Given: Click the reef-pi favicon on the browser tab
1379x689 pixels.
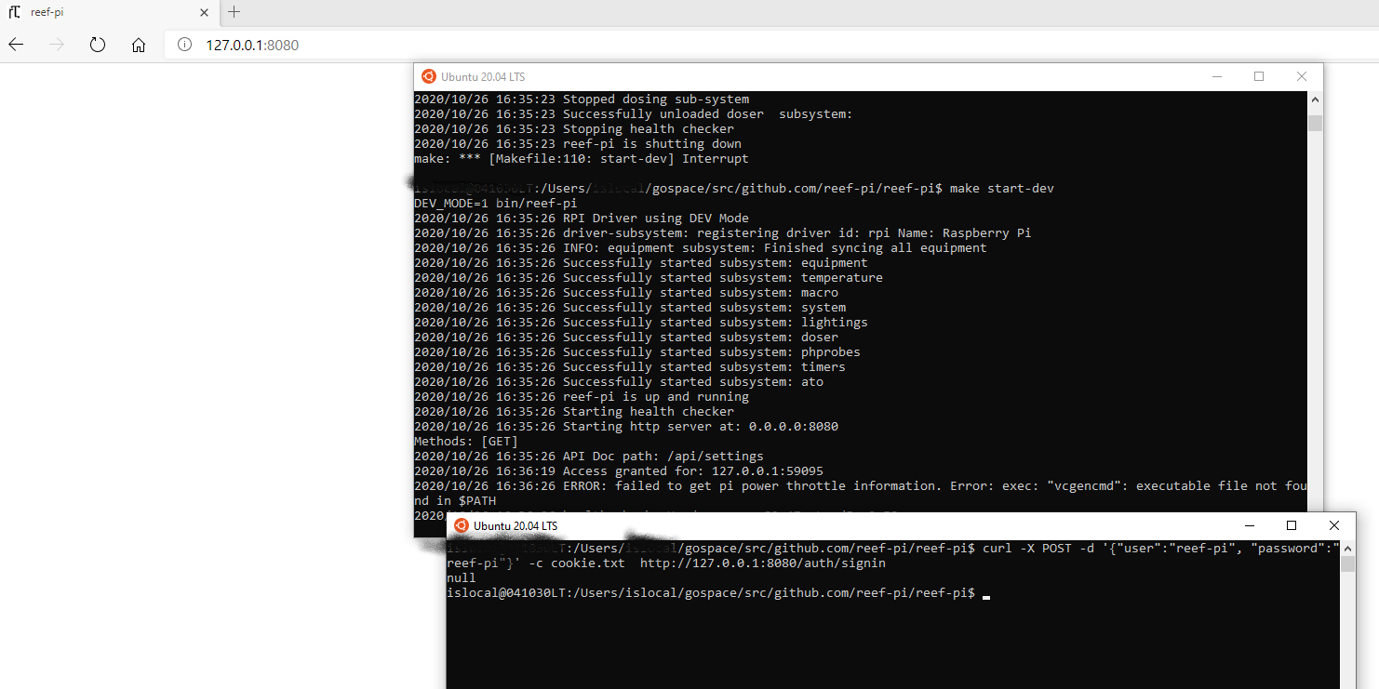Looking at the screenshot, I should pos(12,13).
